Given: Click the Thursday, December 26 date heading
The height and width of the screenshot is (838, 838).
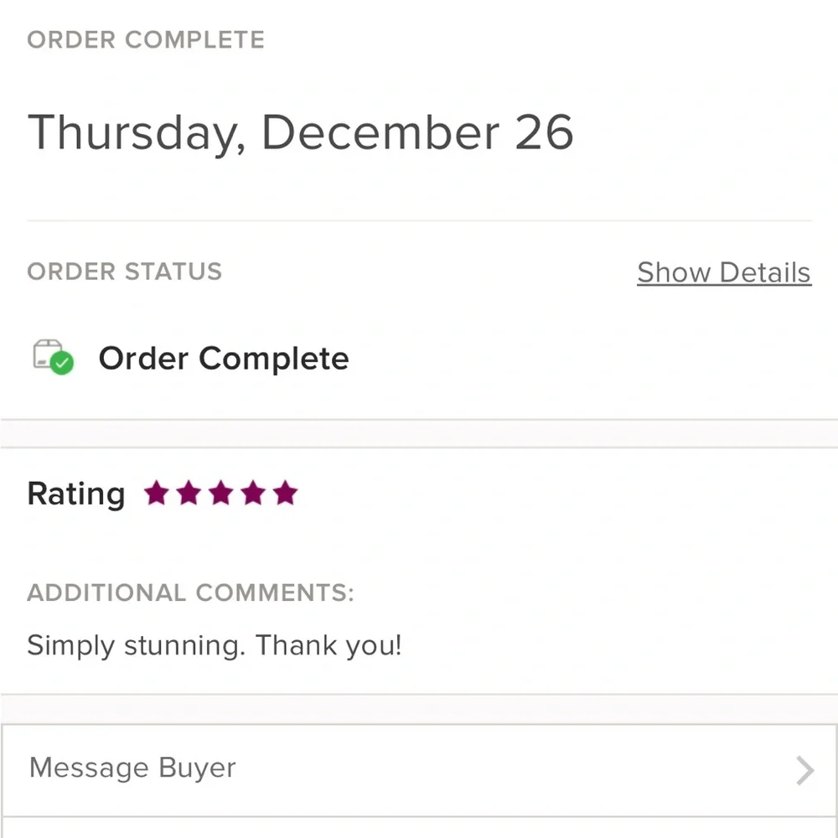Looking at the screenshot, I should click(300, 132).
